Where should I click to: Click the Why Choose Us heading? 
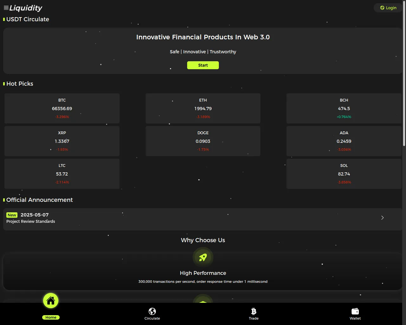tap(203, 240)
